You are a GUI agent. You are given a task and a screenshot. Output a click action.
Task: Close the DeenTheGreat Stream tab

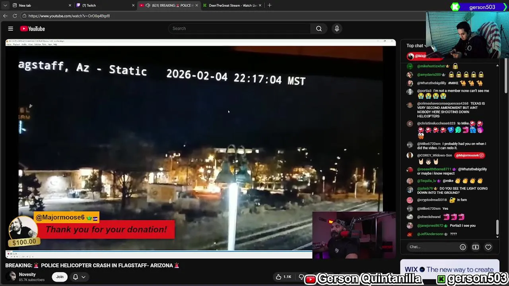click(x=260, y=6)
